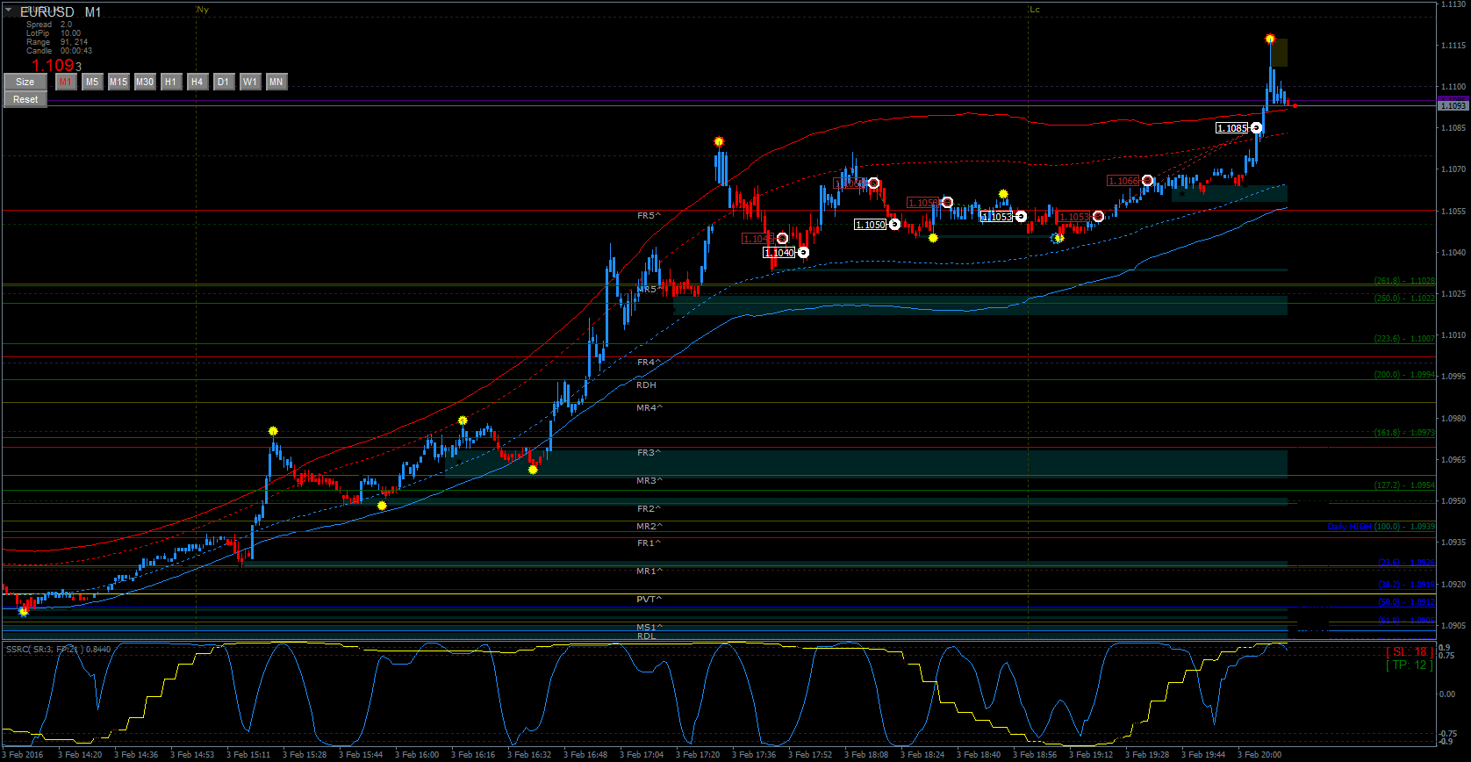Image resolution: width=1471 pixels, height=762 pixels.
Task: Click the RDL level label
Action: point(646,636)
